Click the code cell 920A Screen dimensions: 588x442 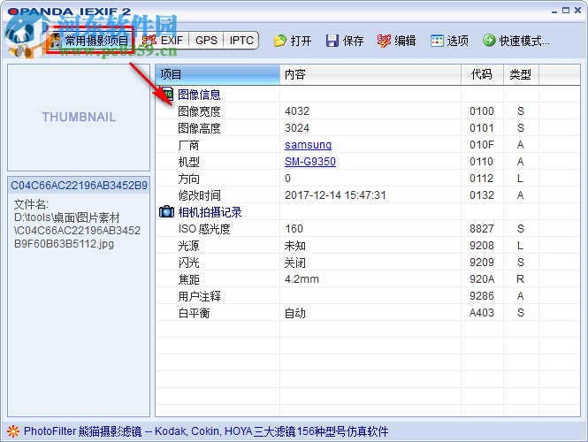click(x=482, y=279)
